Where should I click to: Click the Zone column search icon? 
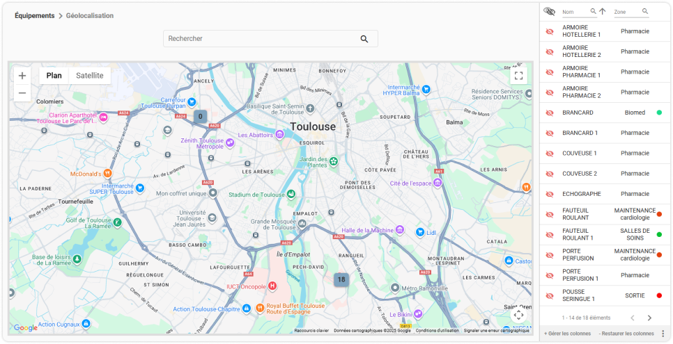point(645,12)
